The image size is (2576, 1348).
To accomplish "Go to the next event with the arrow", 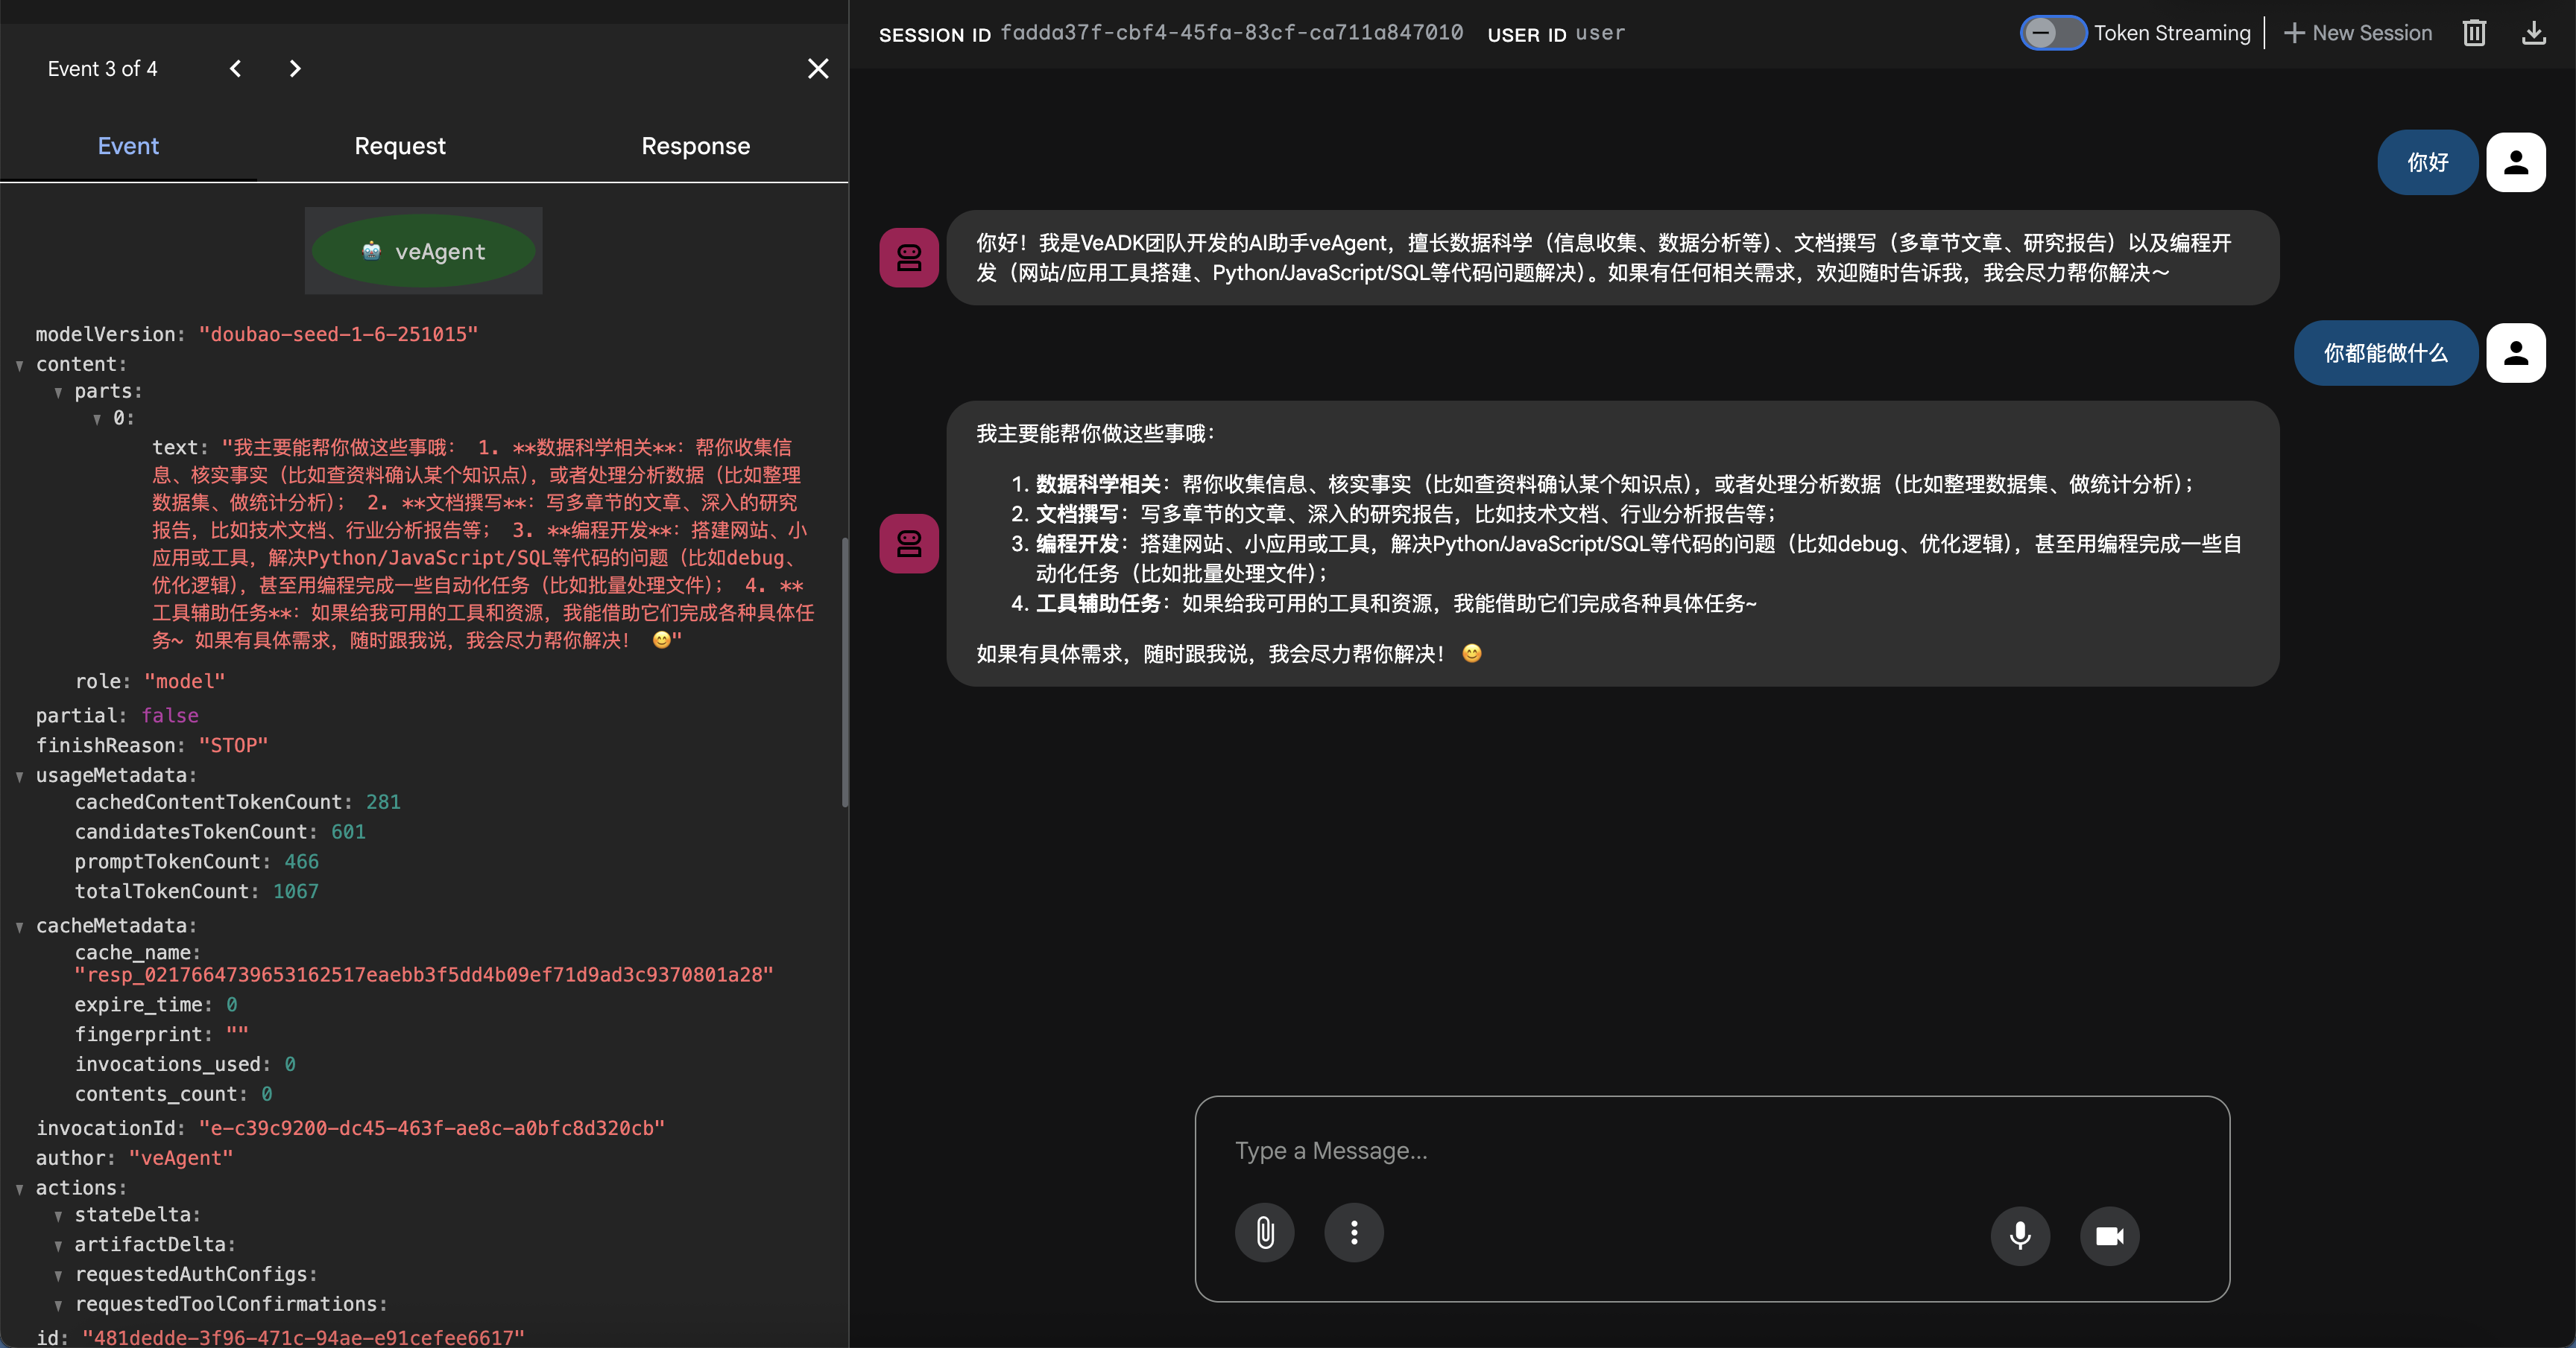I will pos(295,68).
